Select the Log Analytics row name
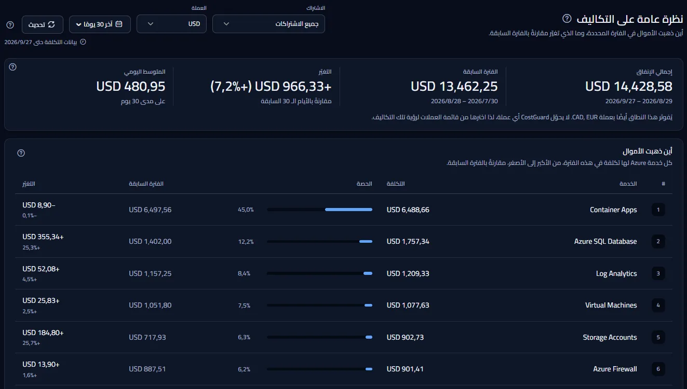 coord(616,274)
